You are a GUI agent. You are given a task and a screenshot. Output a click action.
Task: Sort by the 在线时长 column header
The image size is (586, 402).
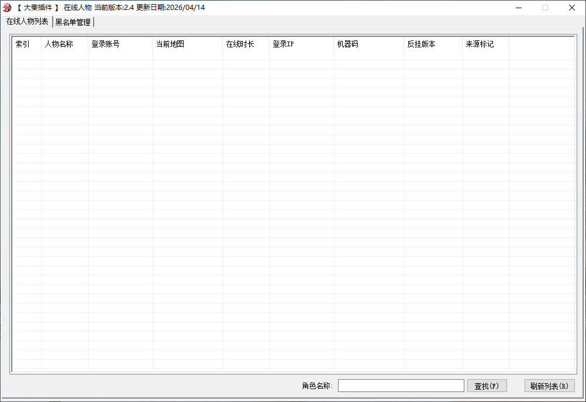[x=246, y=44]
